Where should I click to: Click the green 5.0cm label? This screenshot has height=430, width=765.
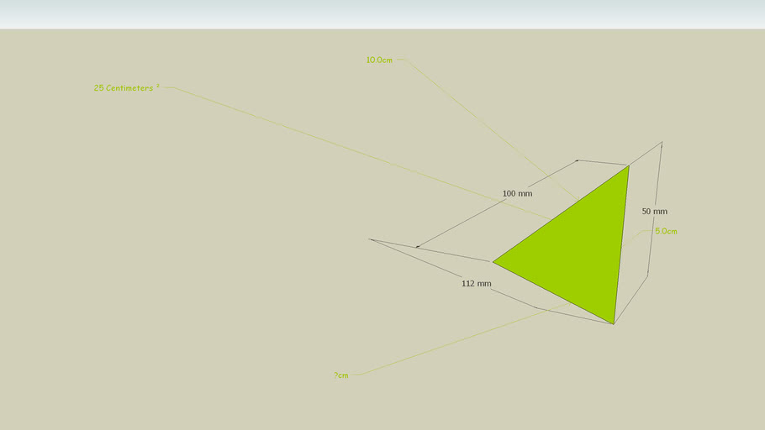666,231
